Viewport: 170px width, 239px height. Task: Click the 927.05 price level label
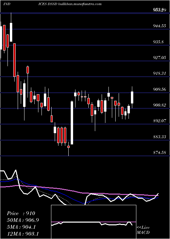pyautogui.click(x=159, y=58)
